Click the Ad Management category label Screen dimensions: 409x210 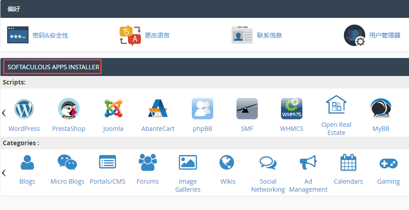point(308,185)
